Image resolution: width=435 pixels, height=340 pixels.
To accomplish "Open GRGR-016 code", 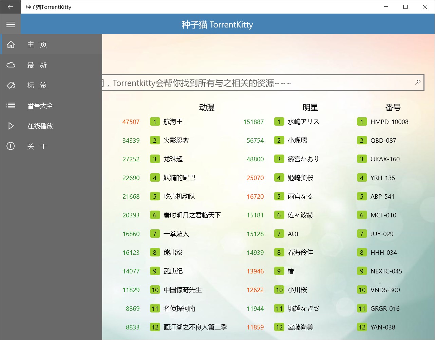I will pos(385,309).
